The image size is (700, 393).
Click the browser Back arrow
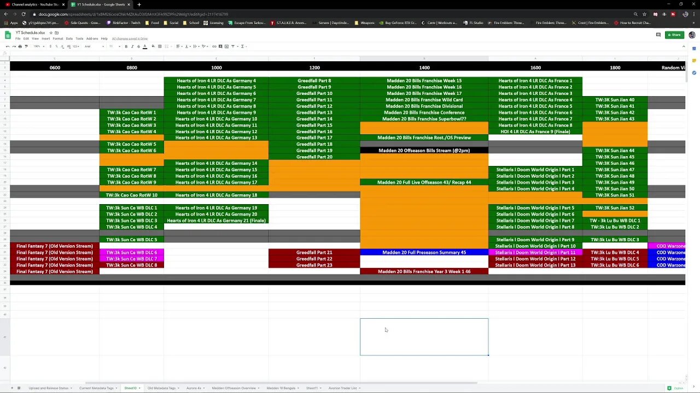6,14
